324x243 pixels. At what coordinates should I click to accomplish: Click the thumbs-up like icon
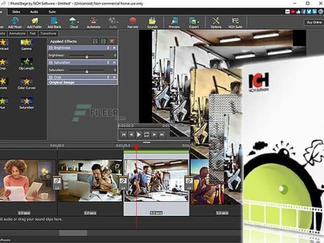click(x=298, y=12)
